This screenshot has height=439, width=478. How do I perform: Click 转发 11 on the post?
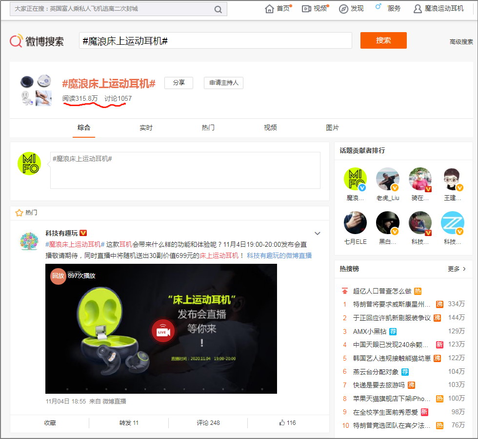(x=129, y=423)
